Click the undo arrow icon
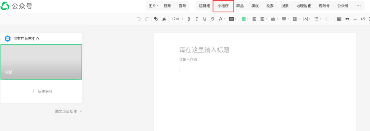This screenshot has width=370, height=131. click(x=139, y=19)
